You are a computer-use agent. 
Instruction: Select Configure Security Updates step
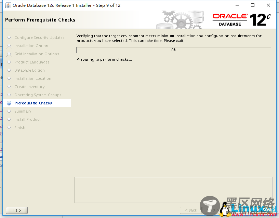click(39, 38)
